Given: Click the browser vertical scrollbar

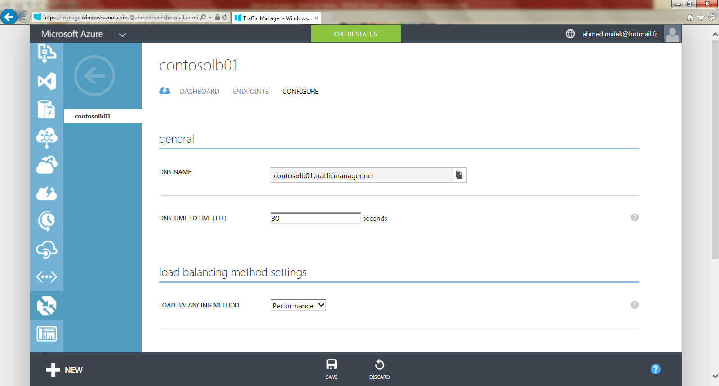Looking at the screenshot, I should pyautogui.click(x=715, y=149).
